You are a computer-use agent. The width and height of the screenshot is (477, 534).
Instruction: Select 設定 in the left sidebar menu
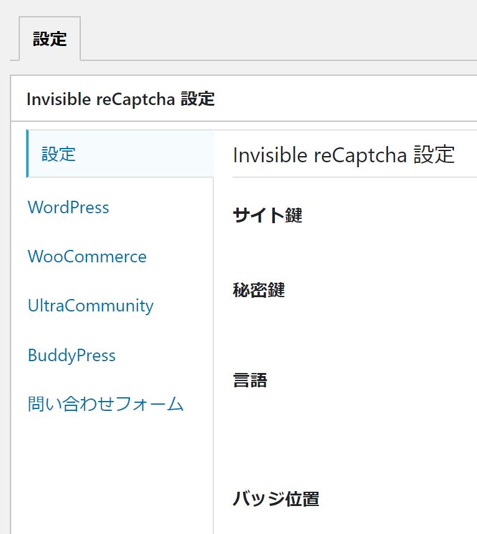[120, 154]
